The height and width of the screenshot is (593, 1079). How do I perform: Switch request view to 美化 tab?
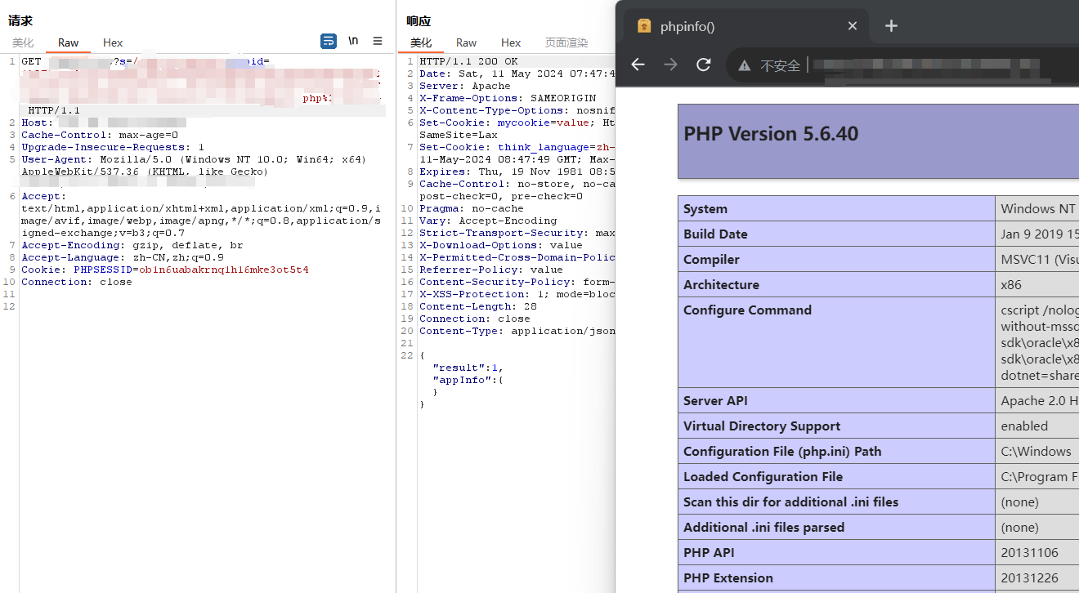[x=23, y=42]
